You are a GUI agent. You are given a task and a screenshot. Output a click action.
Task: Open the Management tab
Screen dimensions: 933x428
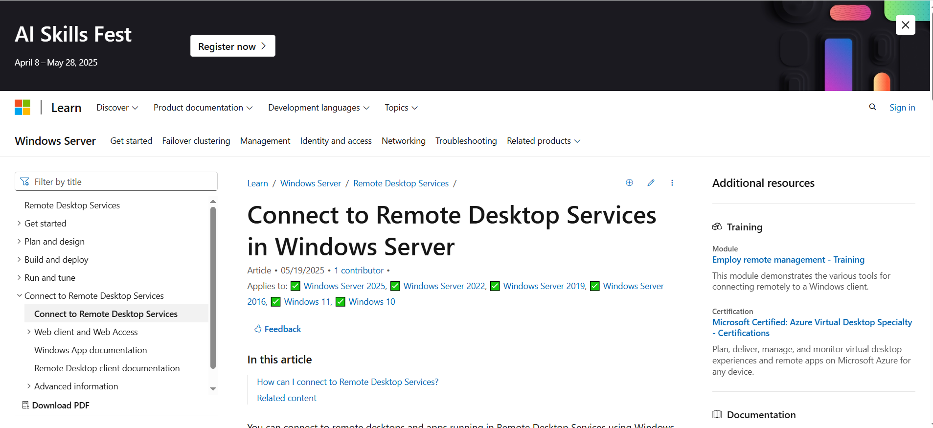click(265, 141)
